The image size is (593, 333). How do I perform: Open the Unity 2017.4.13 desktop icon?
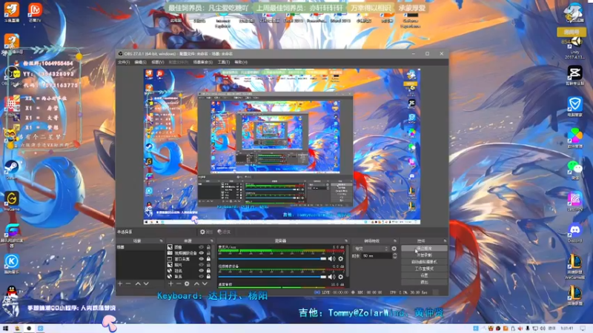coord(574,47)
